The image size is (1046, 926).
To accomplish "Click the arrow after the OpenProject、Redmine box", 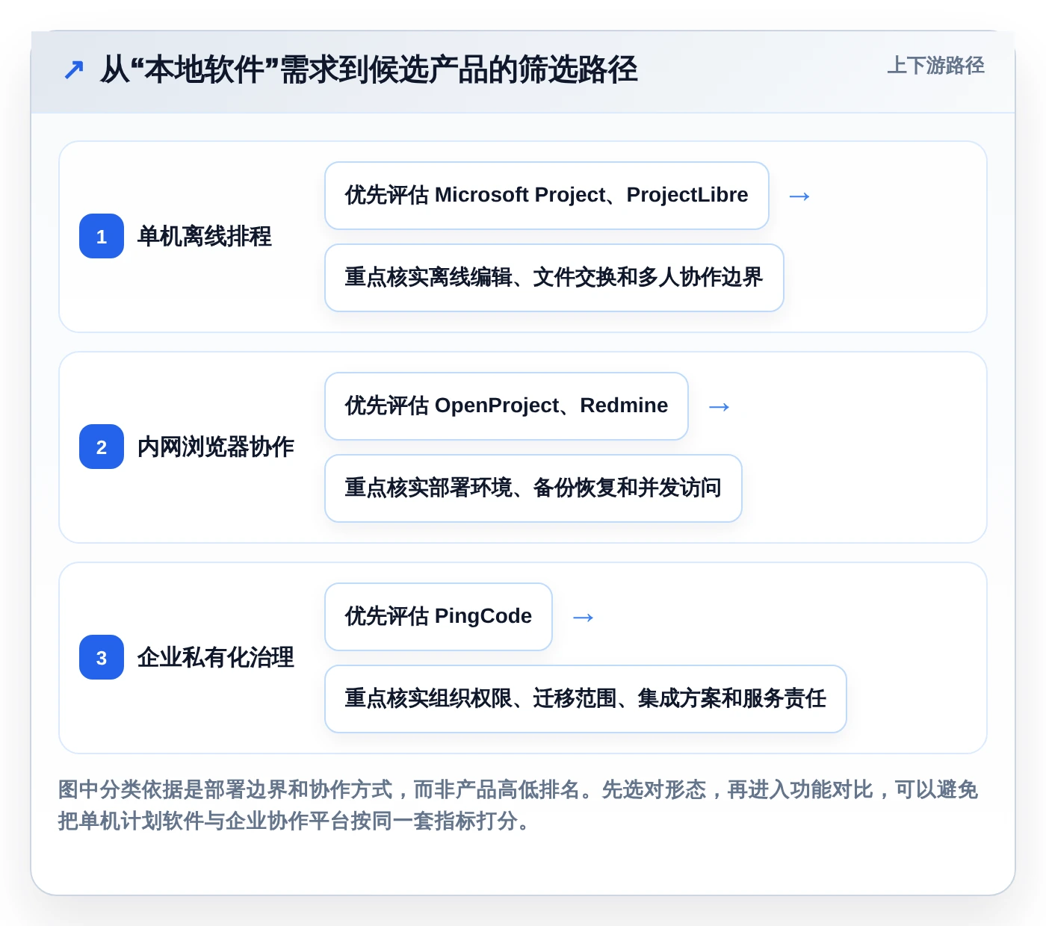I will click(x=719, y=407).
